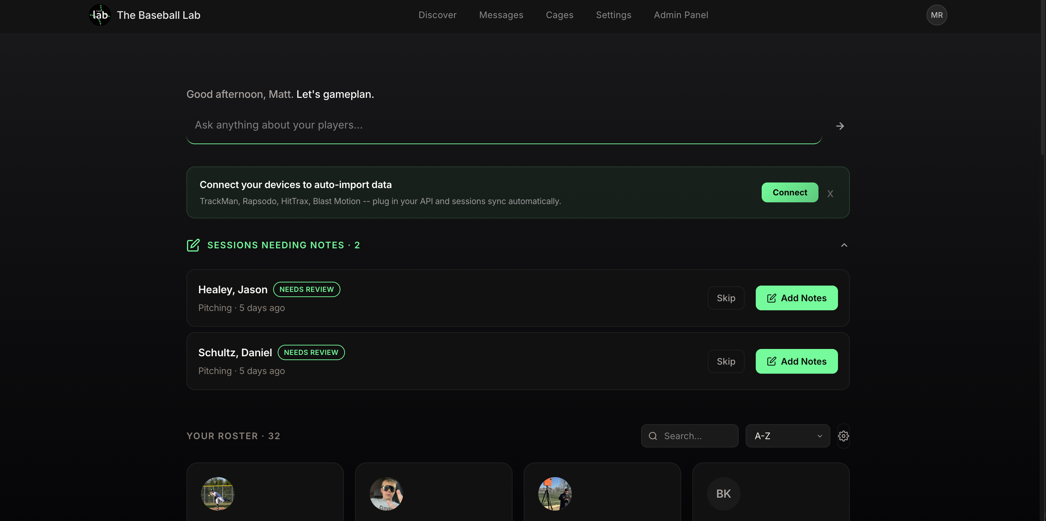Screen dimensions: 1046x521
Task: Skip the Schultz, Daniel session
Action: (x=726, y=361)
